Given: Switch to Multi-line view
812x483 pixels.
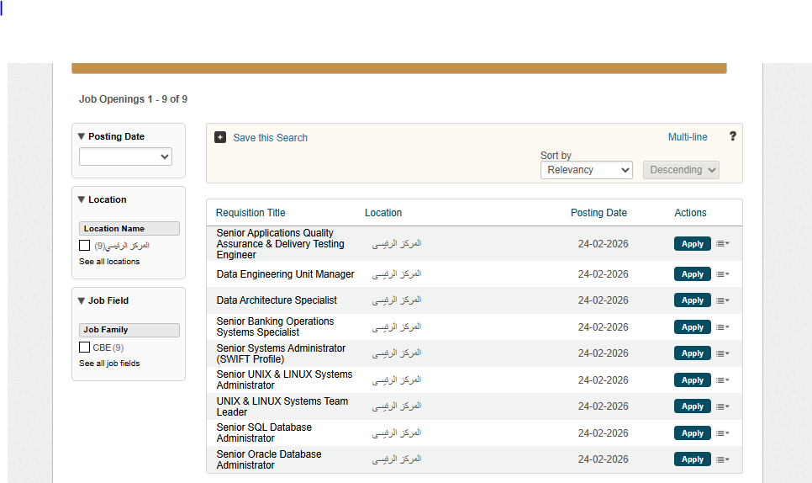Looking at the screenshot, I should point(688,137).
